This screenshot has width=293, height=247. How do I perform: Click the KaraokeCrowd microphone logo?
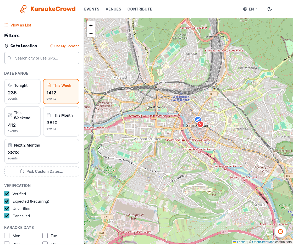pos(24,9)
